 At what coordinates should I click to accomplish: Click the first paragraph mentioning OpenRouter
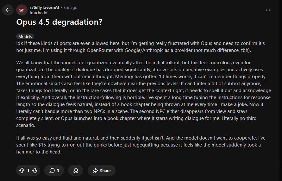(x=139, y=47)
